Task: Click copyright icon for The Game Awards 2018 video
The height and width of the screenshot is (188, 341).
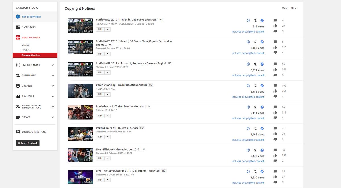Action: [x=248, y=172]
